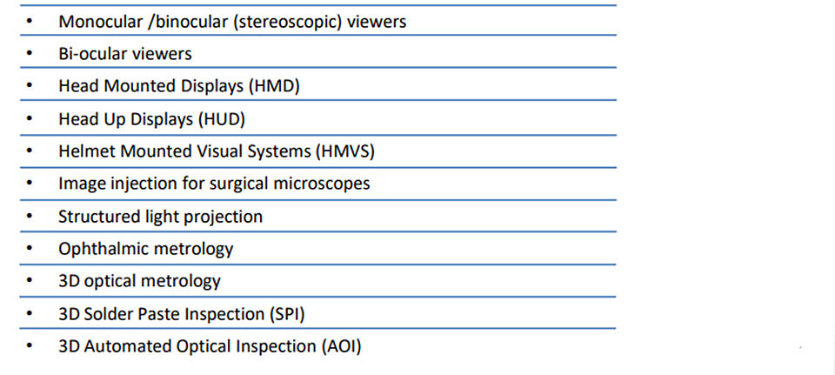Click the HMVS abbreviation

[345, 151]
